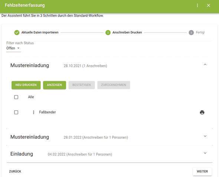Image resolution: width=219 pixels, height=177 pixels.
Task: Jump to the Fertig! step
Action: pos(200,33)
